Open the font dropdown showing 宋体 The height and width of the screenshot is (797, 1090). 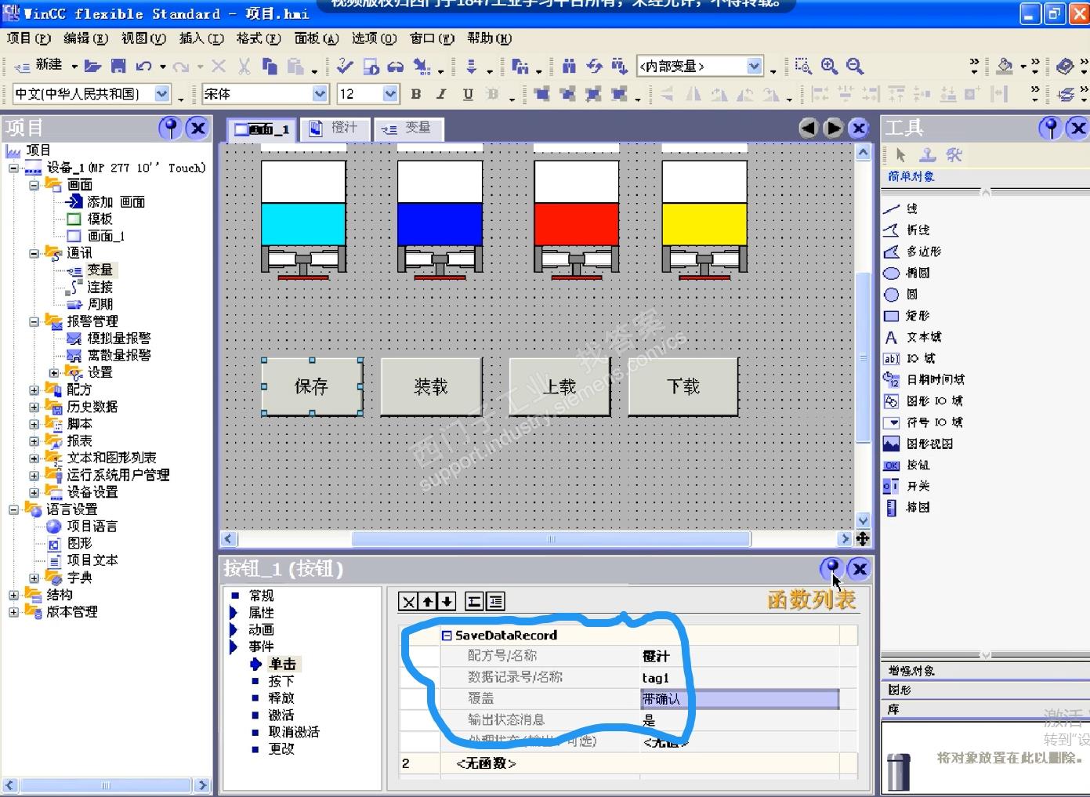pyautogui.click(x=320, y=94)
